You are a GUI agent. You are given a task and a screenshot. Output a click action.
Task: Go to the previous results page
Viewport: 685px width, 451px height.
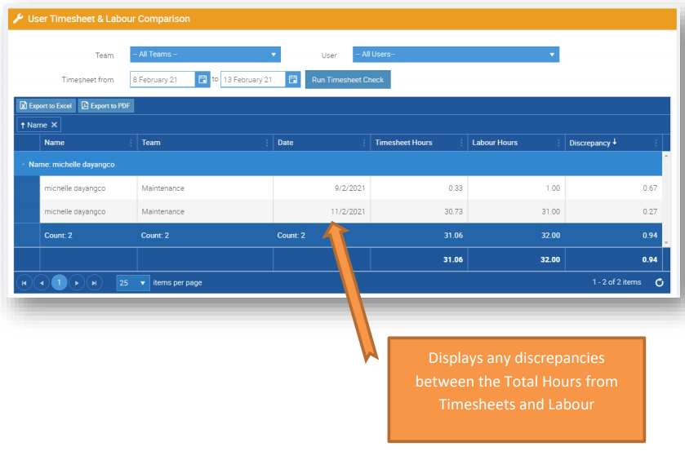pos(41,282)
